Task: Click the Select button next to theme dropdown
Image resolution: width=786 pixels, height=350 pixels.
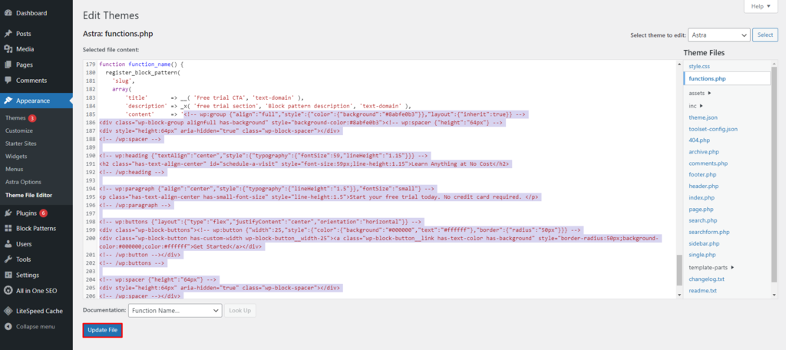Action: pyautogui.click(x=765, y=35)
